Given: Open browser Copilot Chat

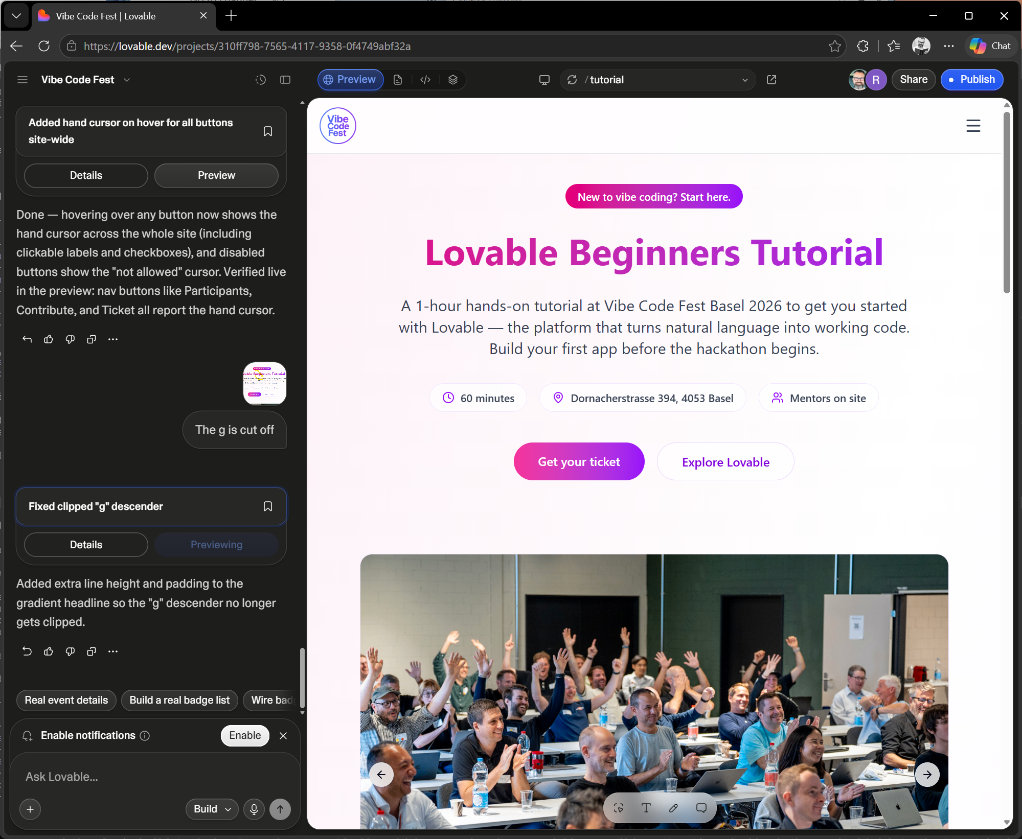Looking at the screenshot, I should click(990, 46).
